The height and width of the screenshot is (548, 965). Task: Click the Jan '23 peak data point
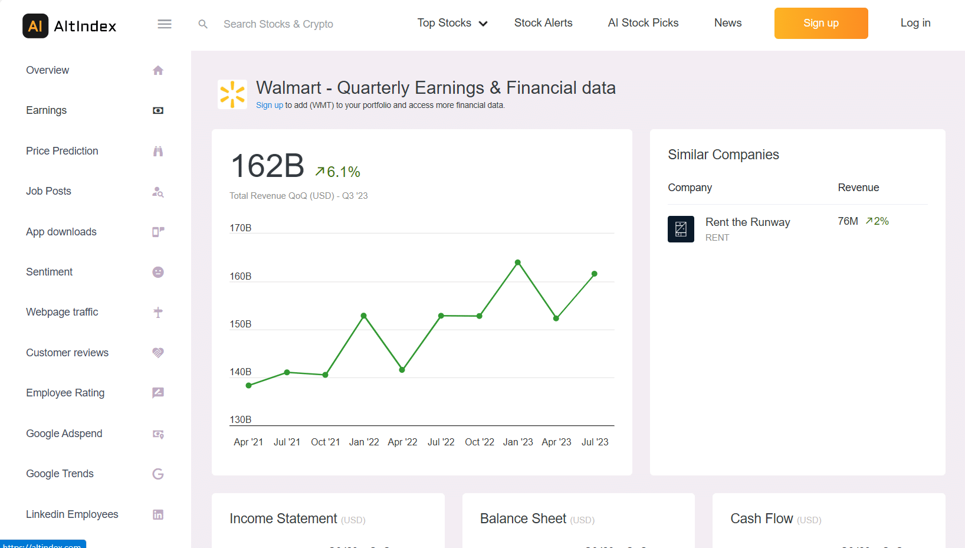pos(518,262)
